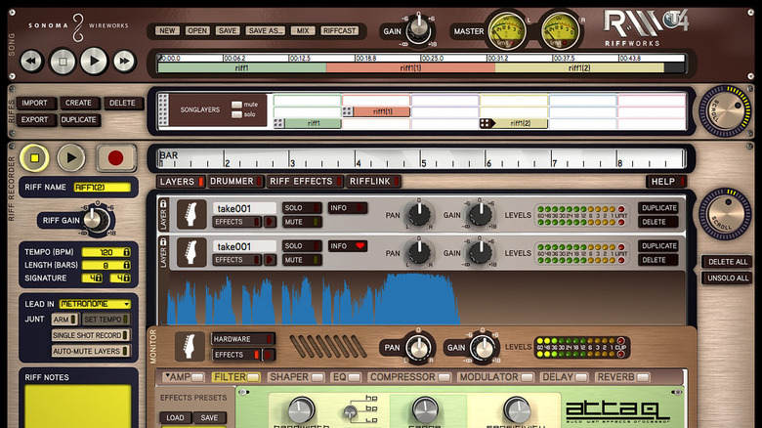The width and height of the screenshot is (762, 428).
Task: Click second layer effects arrow button
Action: coord(270,260)
